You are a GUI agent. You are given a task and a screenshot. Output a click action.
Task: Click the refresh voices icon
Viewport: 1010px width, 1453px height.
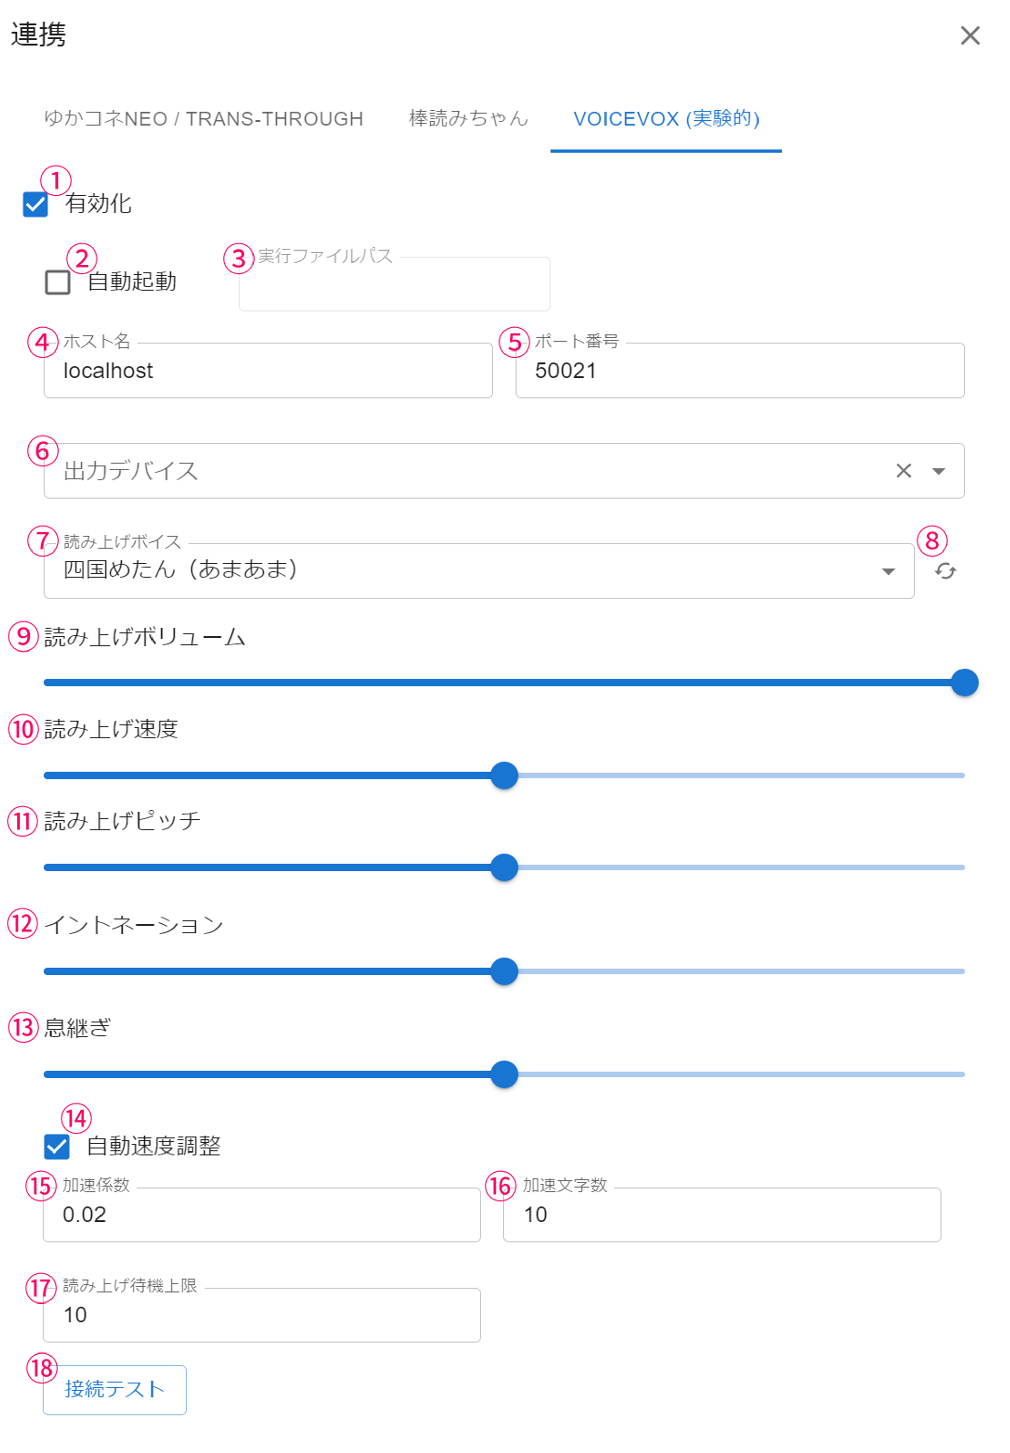945,572
